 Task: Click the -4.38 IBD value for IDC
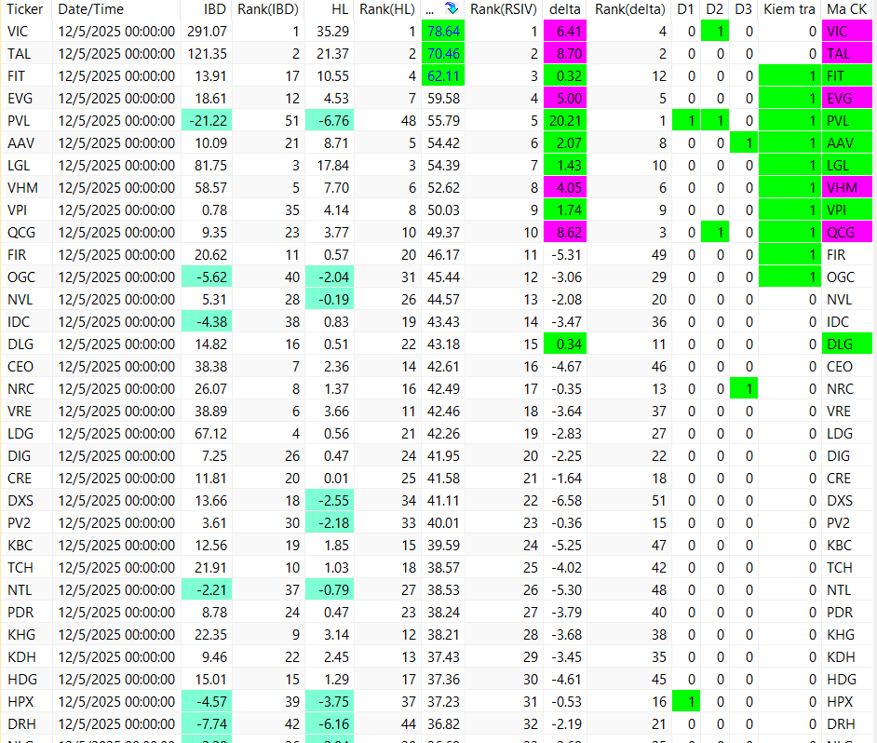click(x=207, y=322)
